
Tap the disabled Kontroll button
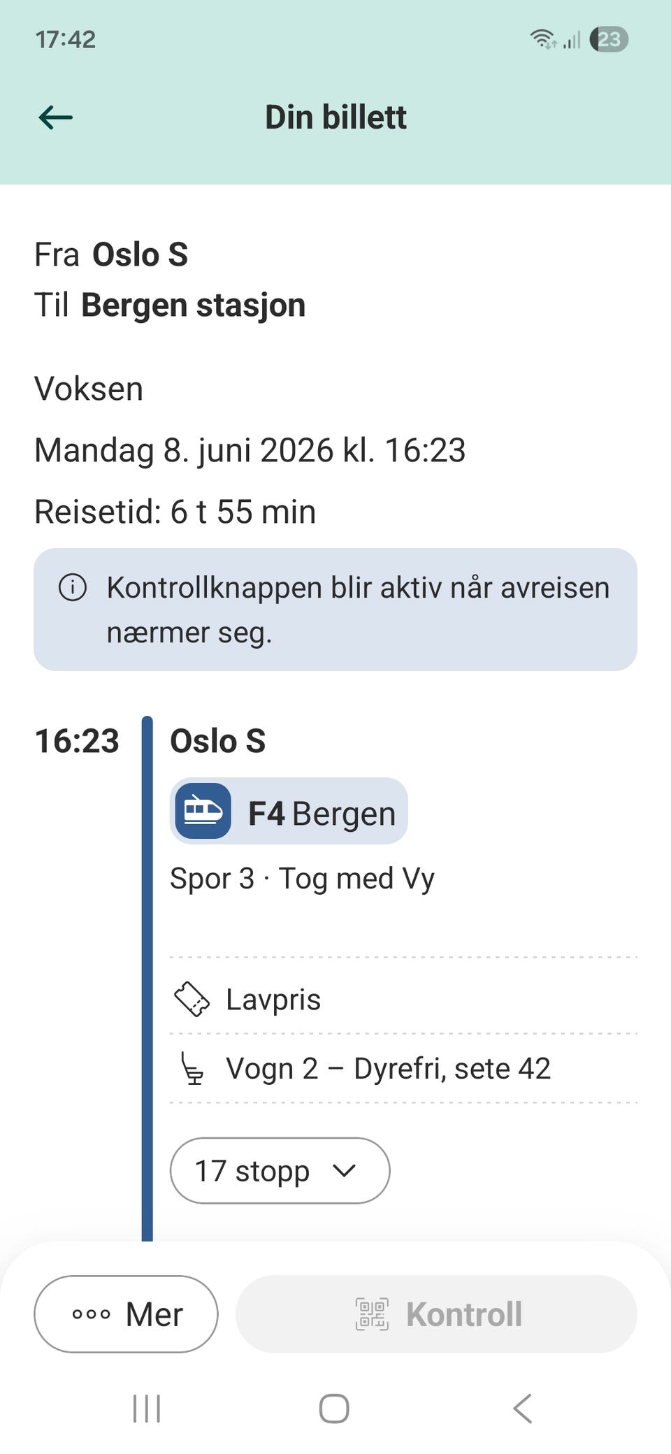pyautogui.click(x=436, y=1314)
